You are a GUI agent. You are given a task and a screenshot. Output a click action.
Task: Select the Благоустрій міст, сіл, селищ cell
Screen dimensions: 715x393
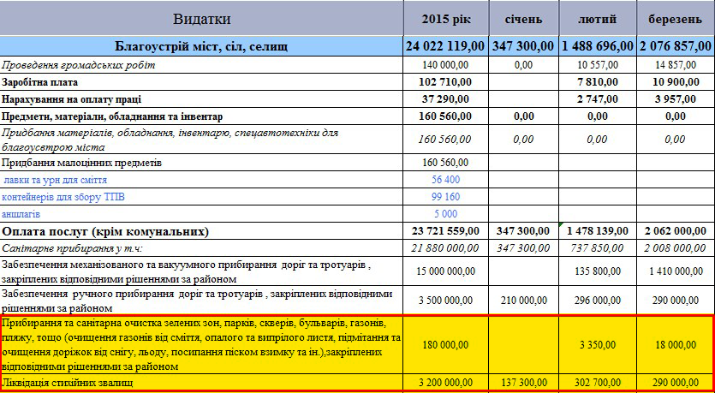[x=202, y=46]
